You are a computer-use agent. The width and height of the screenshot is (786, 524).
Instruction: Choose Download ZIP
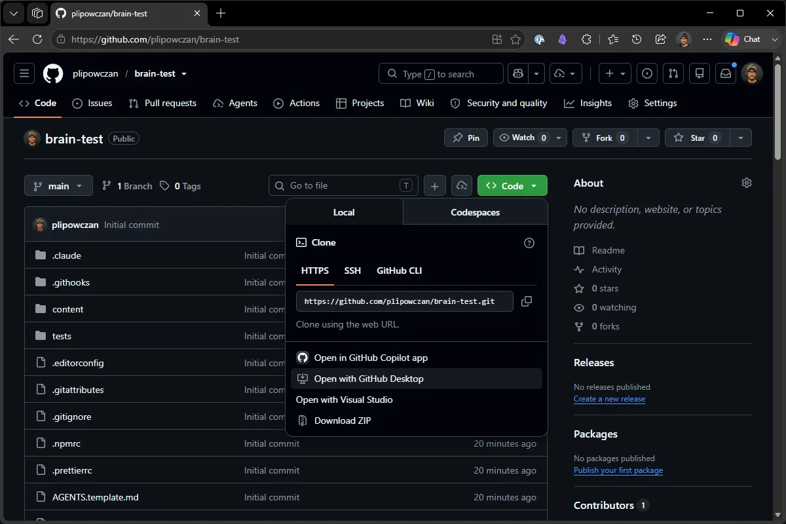[x=417, y=421]
